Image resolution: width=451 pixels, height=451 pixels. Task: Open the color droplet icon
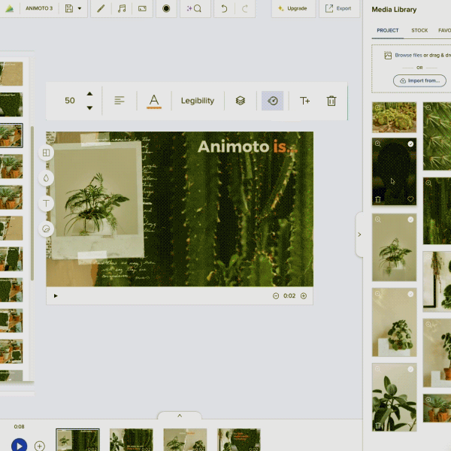tap(46, 178)
